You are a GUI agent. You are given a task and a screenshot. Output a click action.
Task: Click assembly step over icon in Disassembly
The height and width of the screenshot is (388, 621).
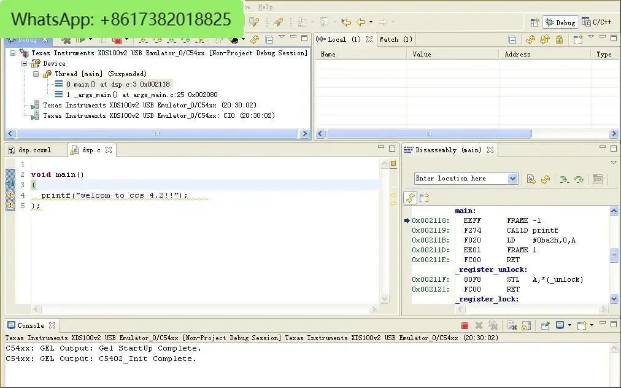pos(579,179)
